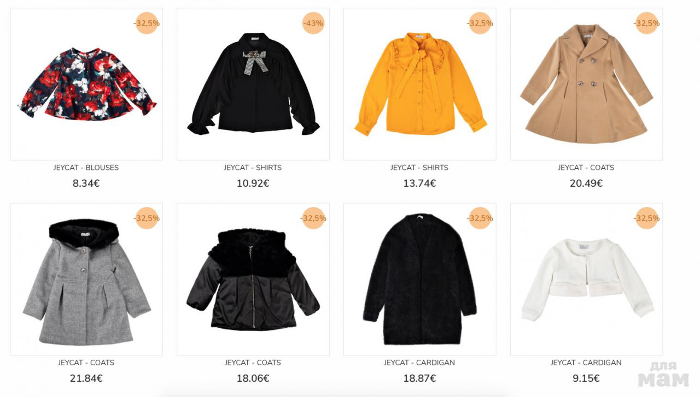Click the JEYCAT - BLOUSES title link

[x=86, y=168]
